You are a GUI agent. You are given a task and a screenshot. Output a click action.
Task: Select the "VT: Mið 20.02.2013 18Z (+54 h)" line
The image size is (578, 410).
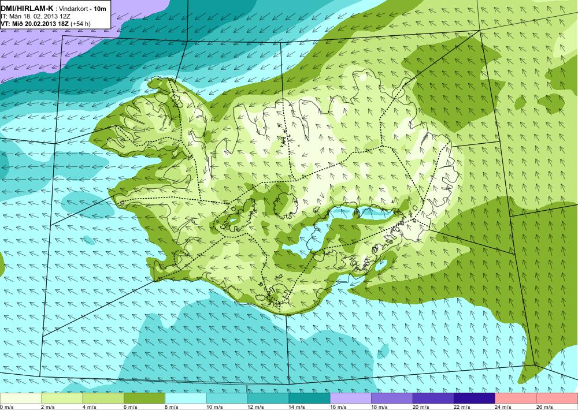46,24
